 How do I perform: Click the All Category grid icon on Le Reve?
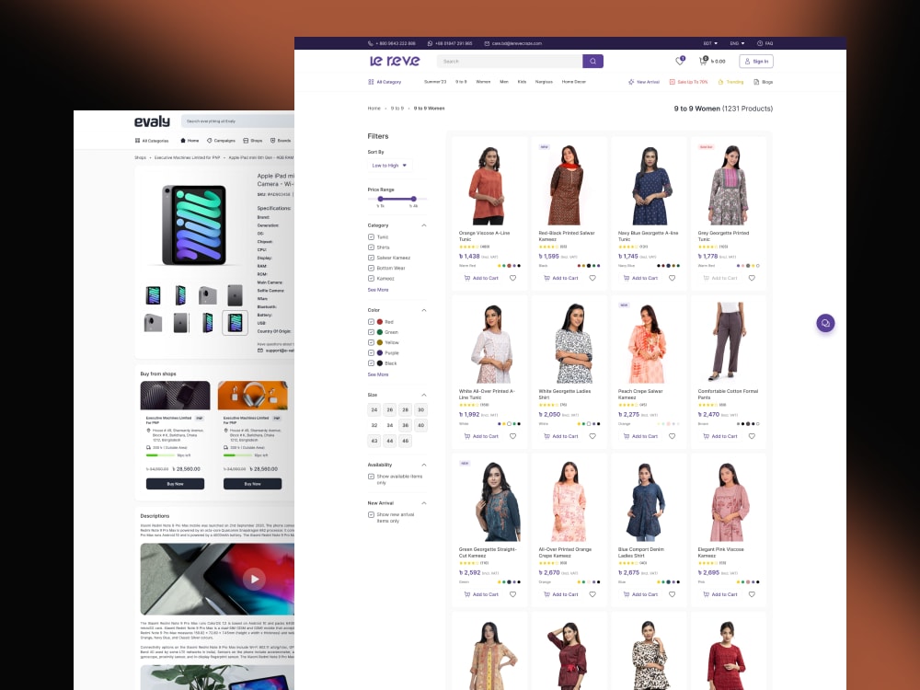371,82
